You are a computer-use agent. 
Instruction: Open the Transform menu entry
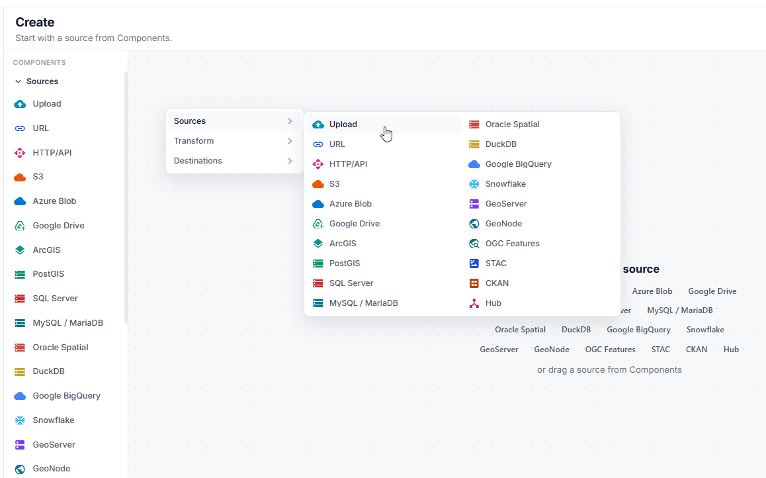pos(234,141)
